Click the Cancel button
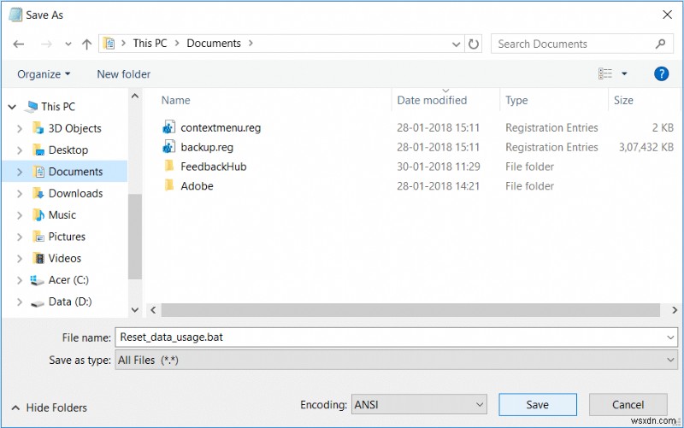 coord(628,404)
